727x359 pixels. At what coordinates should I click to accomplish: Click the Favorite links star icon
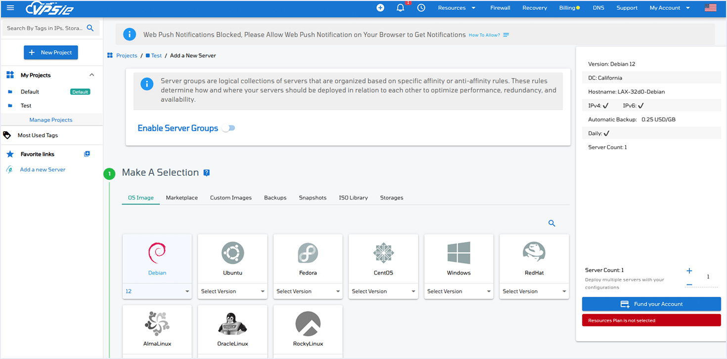click(x=10, y=154)
